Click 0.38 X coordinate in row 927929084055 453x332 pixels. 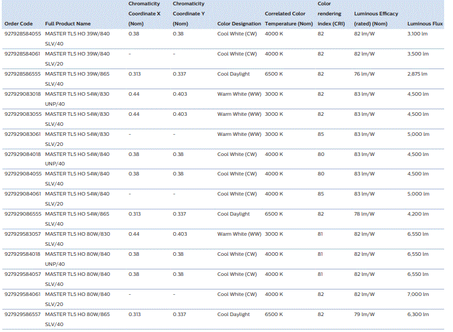pyautogui.click(x=134, y=174)
